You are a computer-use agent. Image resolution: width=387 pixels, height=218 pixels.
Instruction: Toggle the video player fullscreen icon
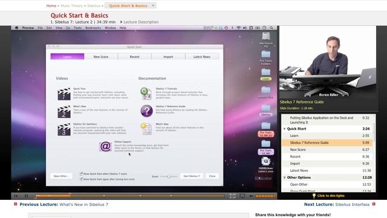pos(242,196)
